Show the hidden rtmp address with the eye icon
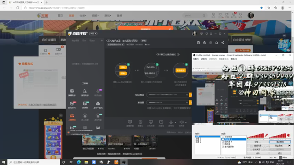 [187, 95]
